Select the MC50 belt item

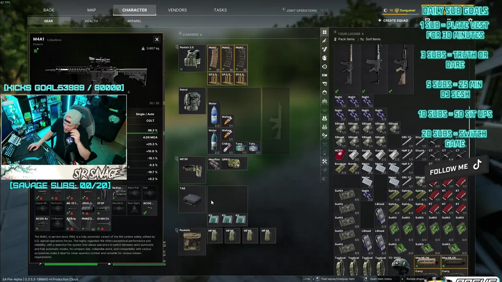(192, 170)
